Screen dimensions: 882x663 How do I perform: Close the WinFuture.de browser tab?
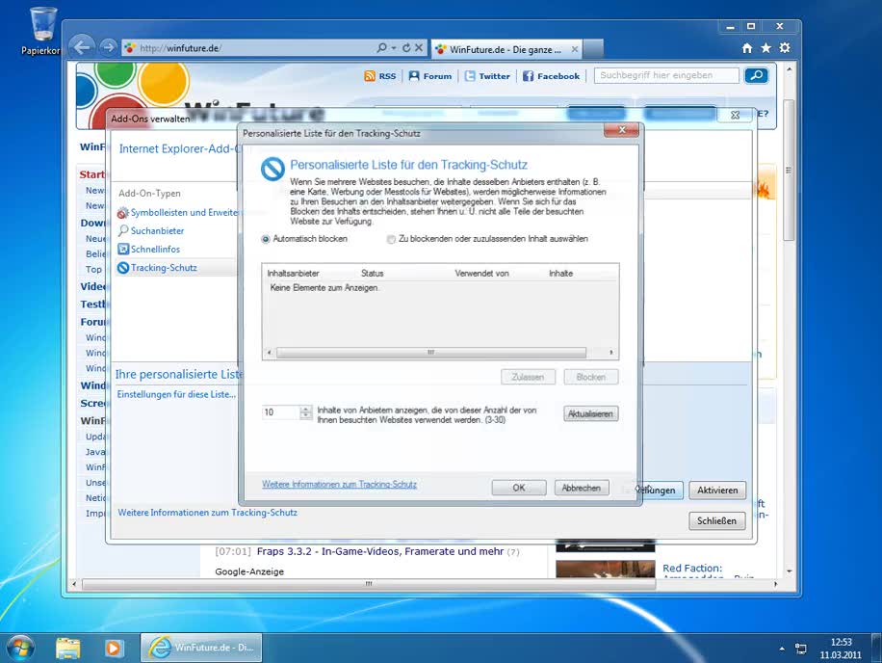click(574, 49)
